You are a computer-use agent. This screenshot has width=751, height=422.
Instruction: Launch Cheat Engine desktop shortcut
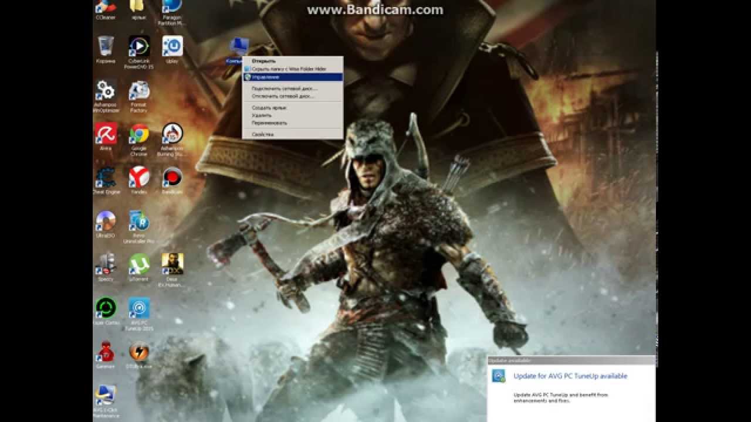[106, 180]
